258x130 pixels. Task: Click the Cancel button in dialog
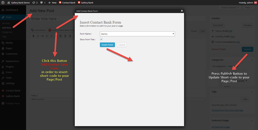pyautogui.click(x=122, y=45)
